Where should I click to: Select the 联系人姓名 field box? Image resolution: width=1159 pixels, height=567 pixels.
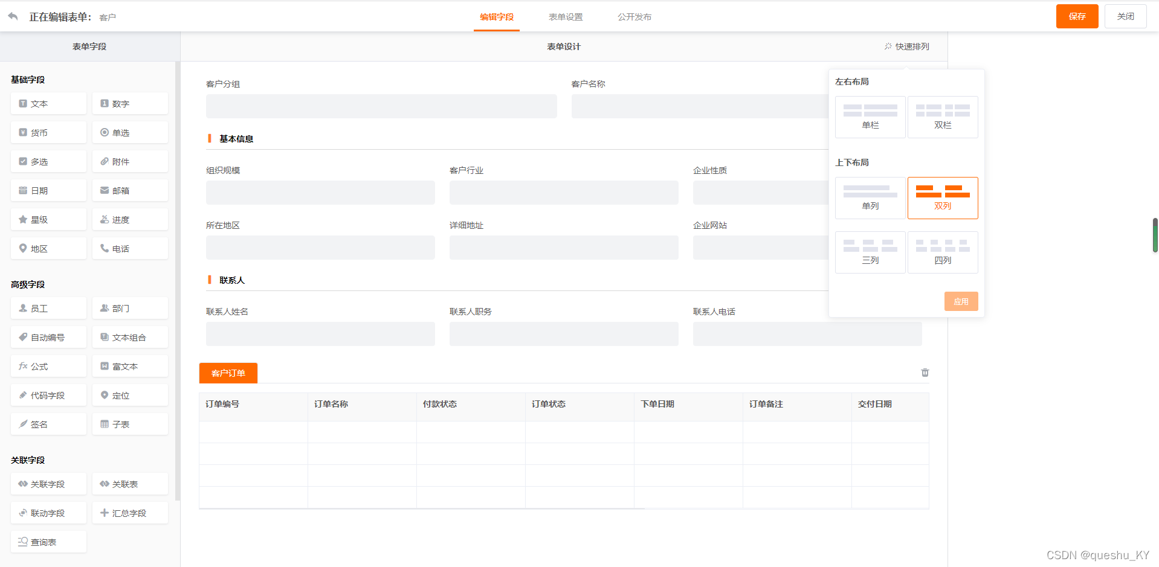[320, 334]
